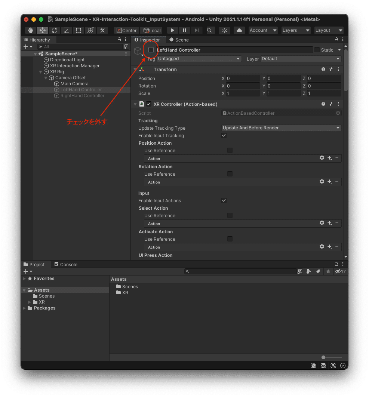Toggle pivot Center button
Viewport: 369px width, 397px height.
(127, 30)
